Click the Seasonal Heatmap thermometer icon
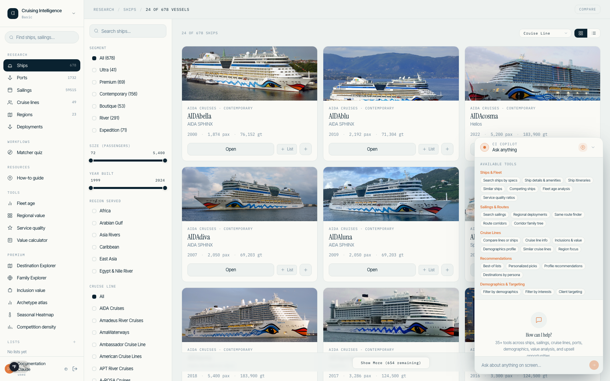The height and width of the screenshot is (381, 610). [10, 315]
